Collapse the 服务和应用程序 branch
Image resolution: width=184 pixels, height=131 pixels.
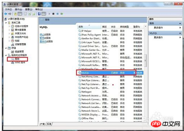6,55
